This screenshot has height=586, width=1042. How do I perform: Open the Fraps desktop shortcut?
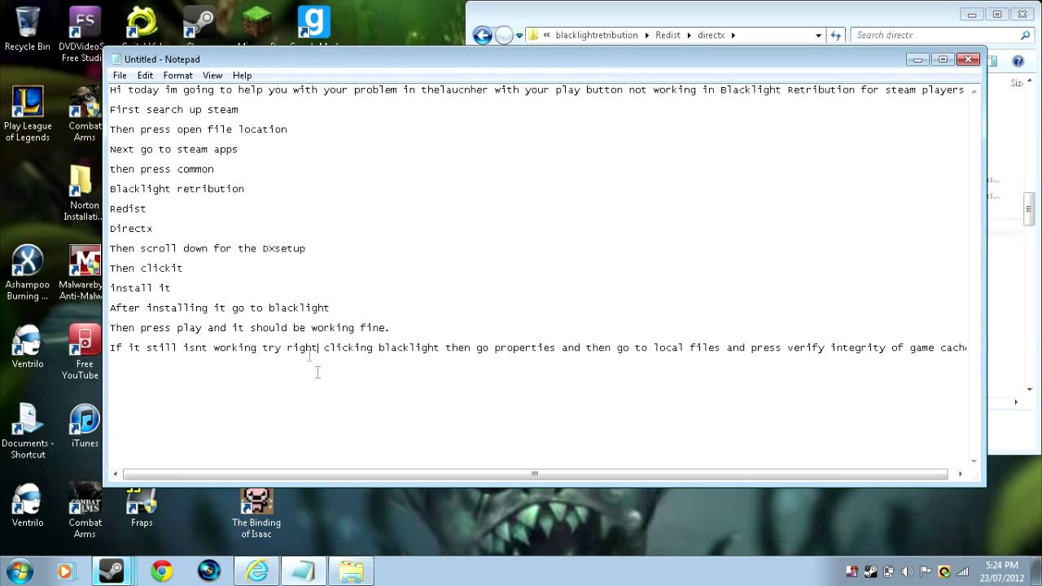point(142,509)
